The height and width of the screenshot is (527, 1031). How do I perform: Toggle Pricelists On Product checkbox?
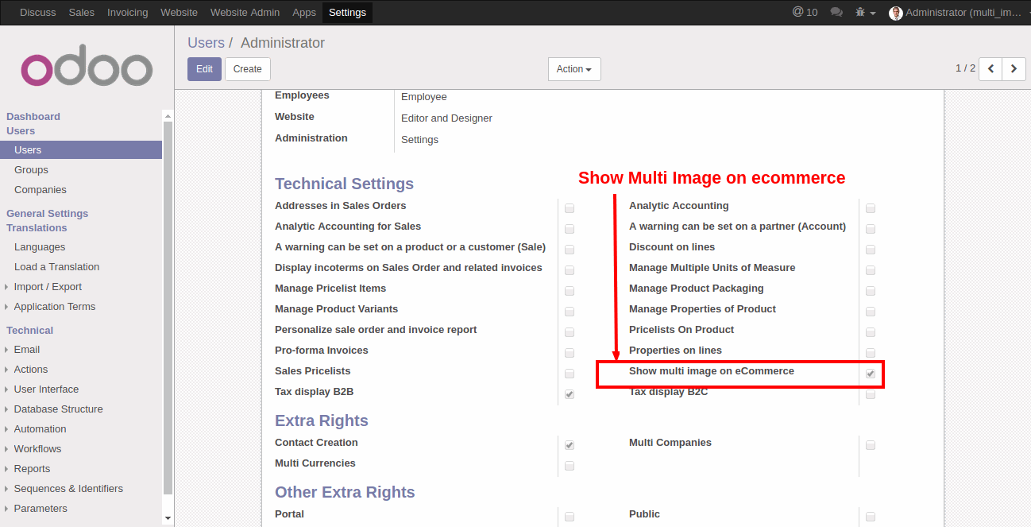pos(871,332)
